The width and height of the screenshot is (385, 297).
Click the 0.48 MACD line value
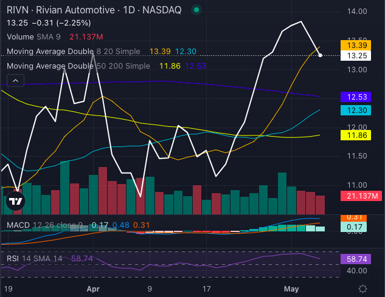tap(121, 225)
